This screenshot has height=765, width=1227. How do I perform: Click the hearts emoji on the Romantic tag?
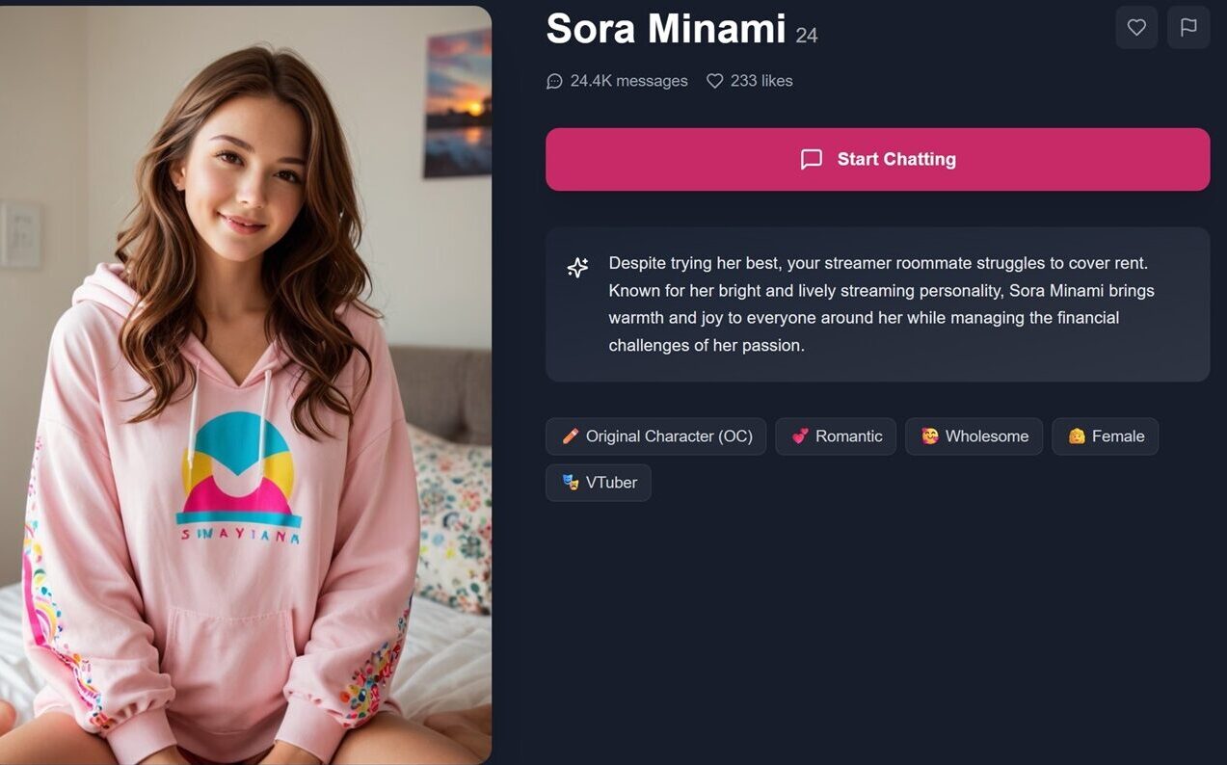[x=800, y=436]
